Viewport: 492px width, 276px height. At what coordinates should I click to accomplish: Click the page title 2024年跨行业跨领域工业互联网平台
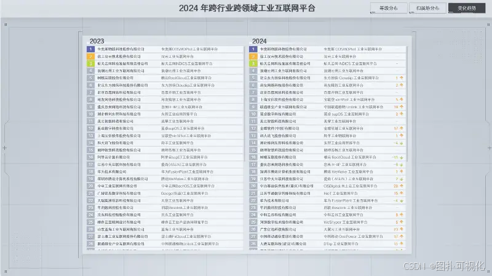click(247, 8)
